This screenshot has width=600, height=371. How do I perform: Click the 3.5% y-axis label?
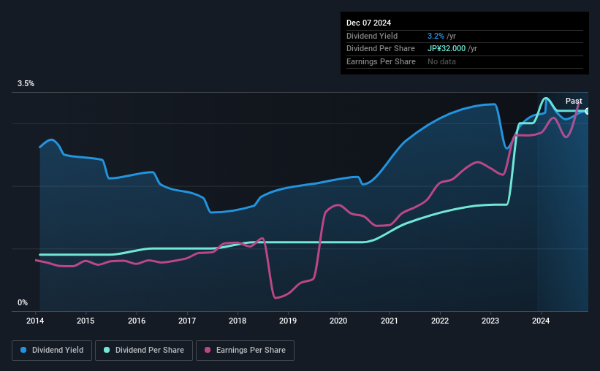pyautogui.click(x=26, y=83)
